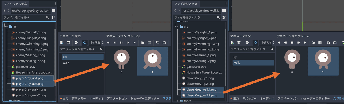Go back in left FileSystem path history
This screenshot has height=104, width=344.
click(x=5, y=11)
